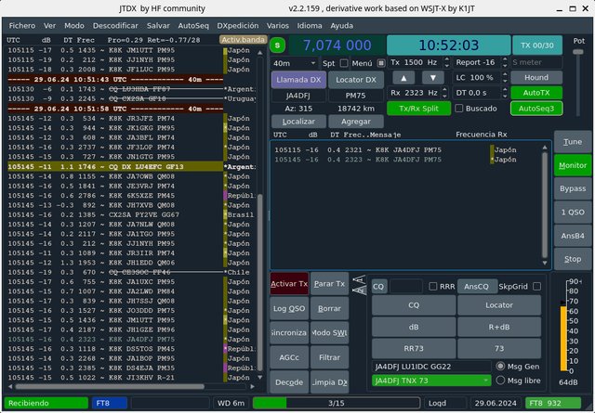Click the Borrar button
Screen dimensions: 595x413
[x=329, y=308]
